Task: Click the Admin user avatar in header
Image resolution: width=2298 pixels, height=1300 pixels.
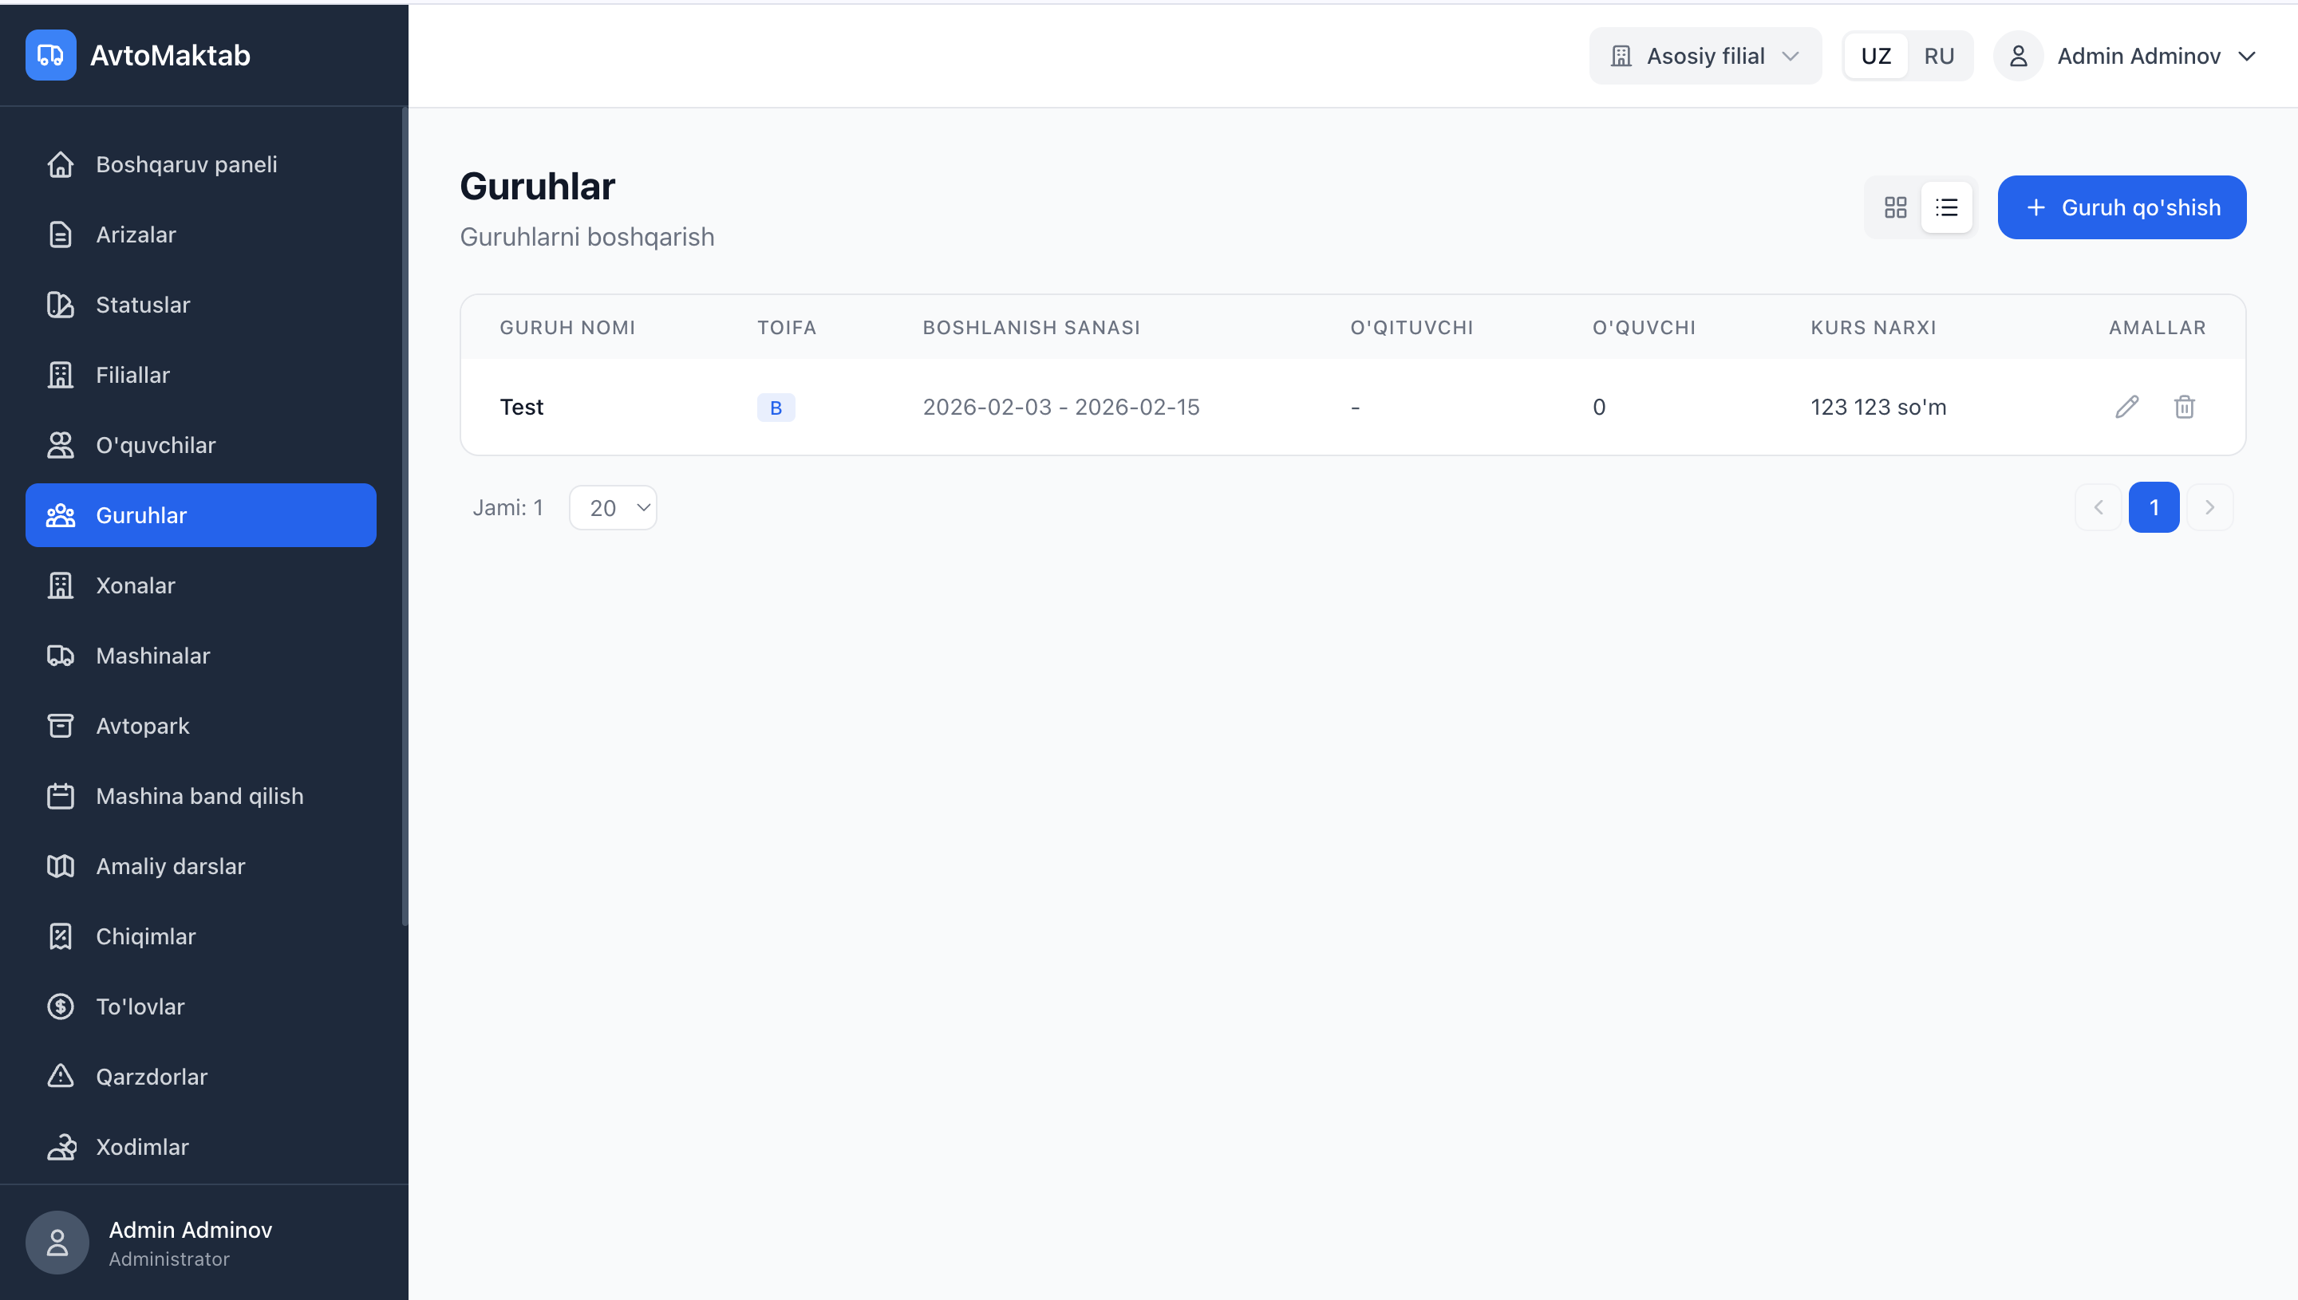Action: point(2018,57)
